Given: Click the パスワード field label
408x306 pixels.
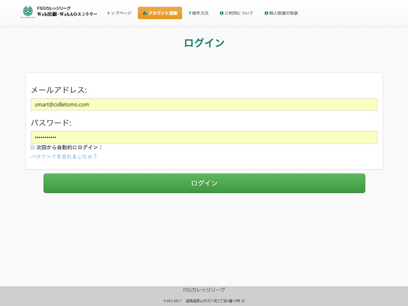Looking at the screenshot, I should pyautogui.click(x=51, y=123).
